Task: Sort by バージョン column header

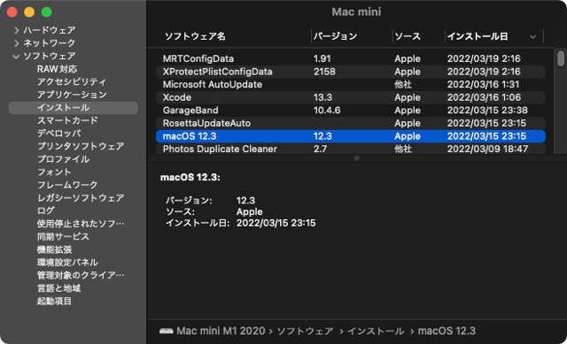Action: click(335, 36)
